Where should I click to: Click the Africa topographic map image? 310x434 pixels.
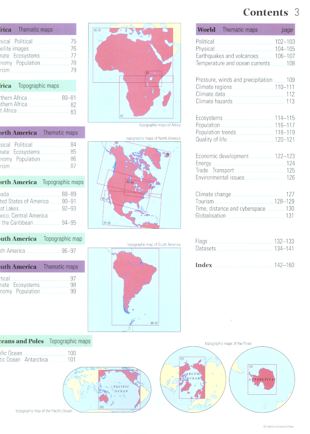point(134,73)
